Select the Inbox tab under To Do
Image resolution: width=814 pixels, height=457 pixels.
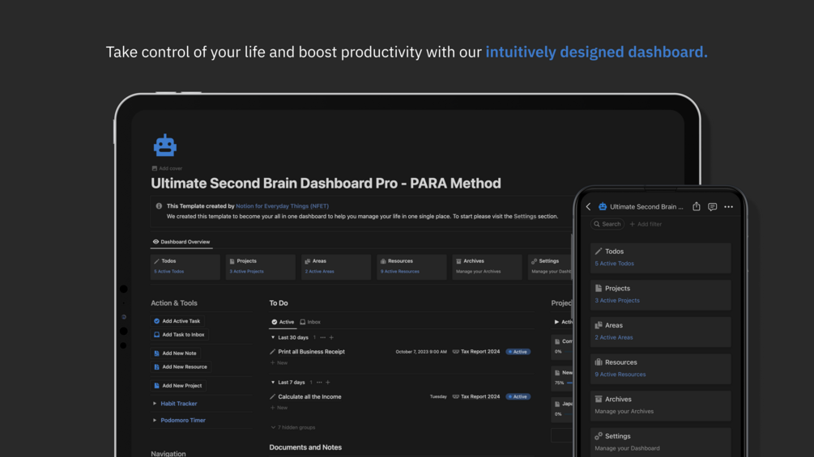tap(310, 322)
